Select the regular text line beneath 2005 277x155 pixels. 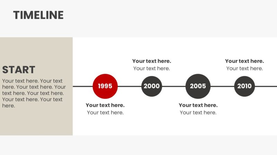198,113
